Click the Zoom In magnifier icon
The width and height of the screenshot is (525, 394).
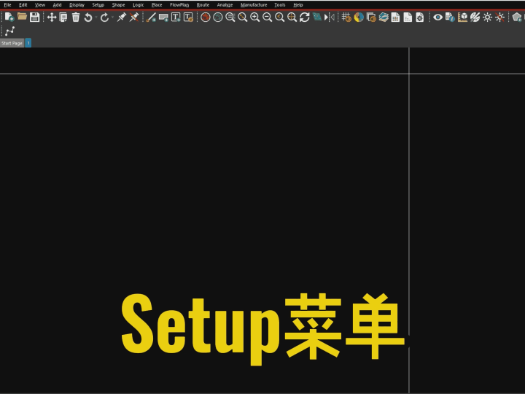(255, 17)
